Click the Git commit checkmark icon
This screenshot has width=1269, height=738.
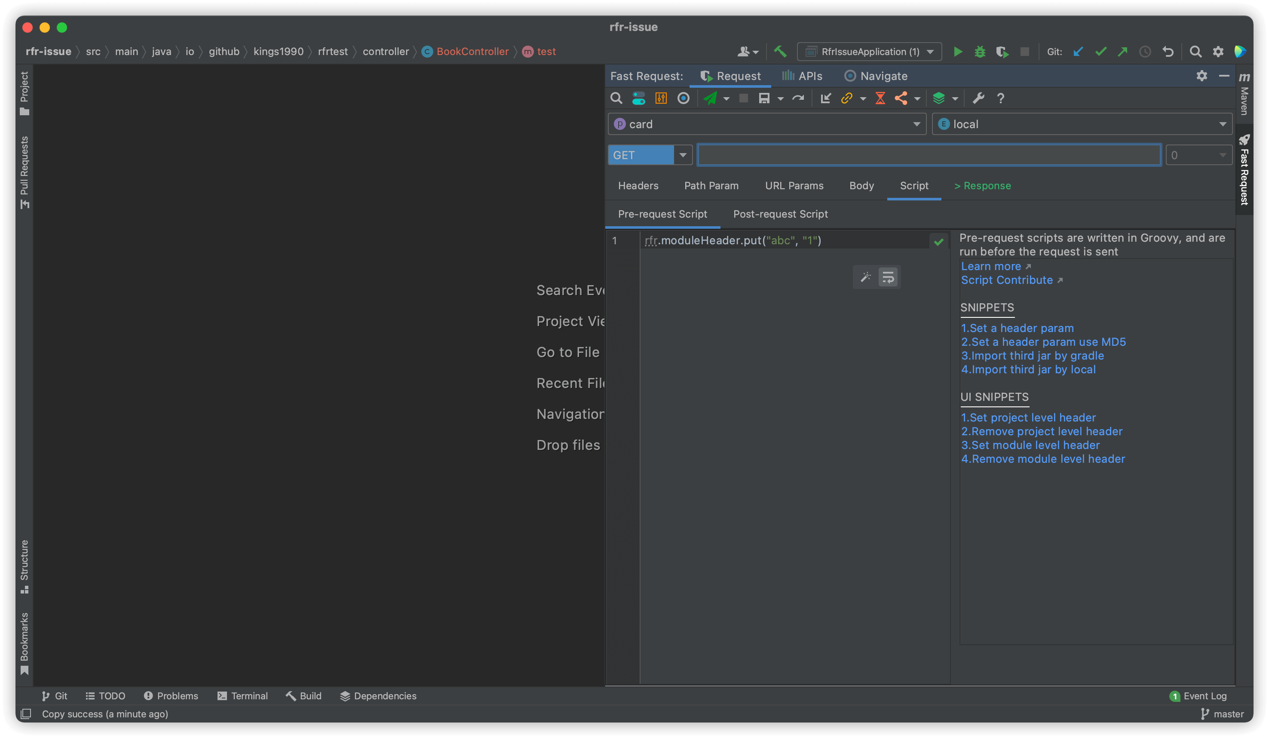point(1101,51)
